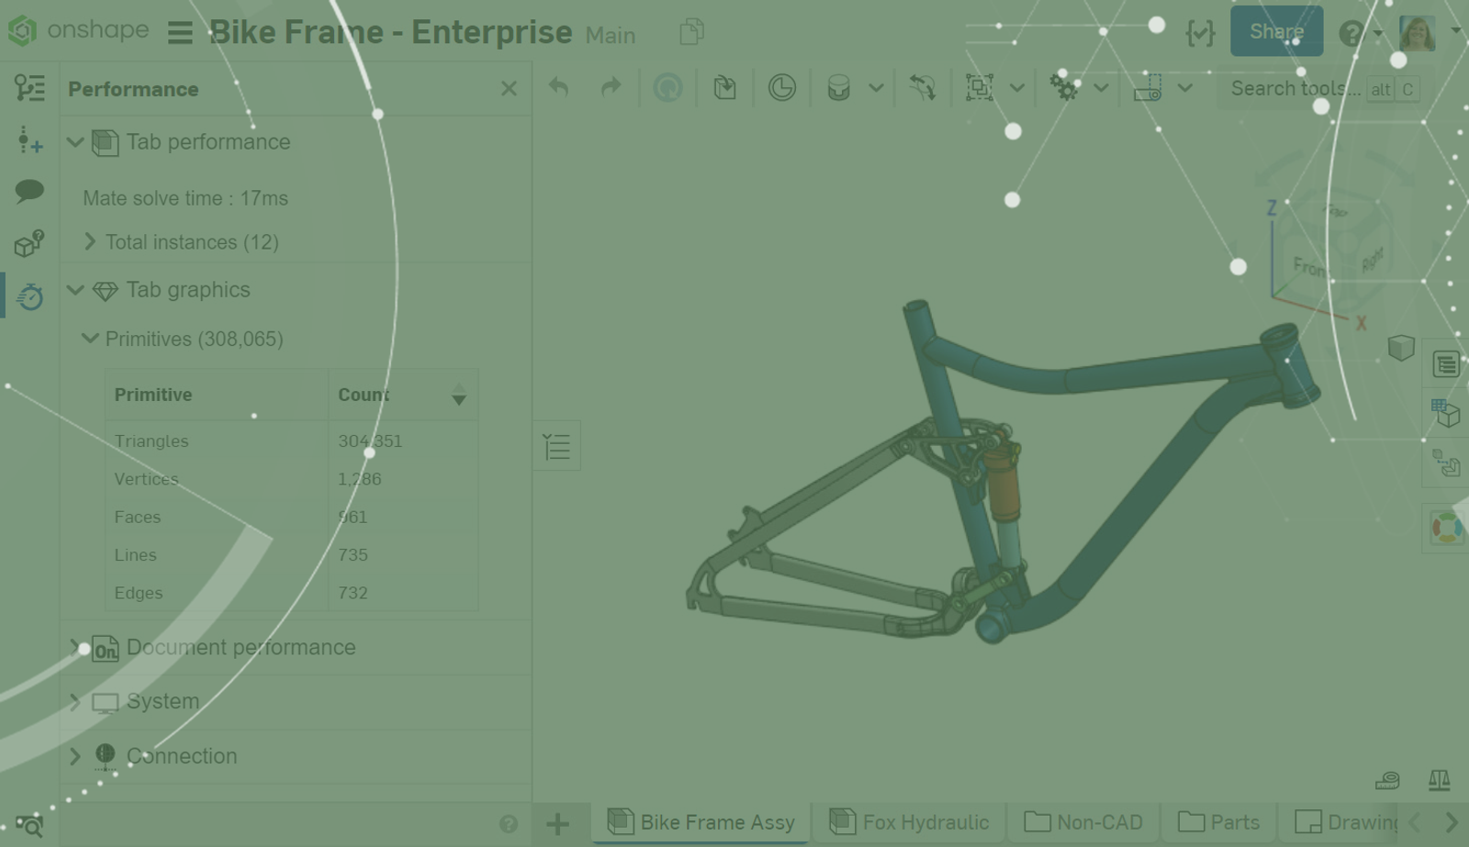Expand Total instances (12) row
Screen dimensions: 1469x847
[90, 241]
